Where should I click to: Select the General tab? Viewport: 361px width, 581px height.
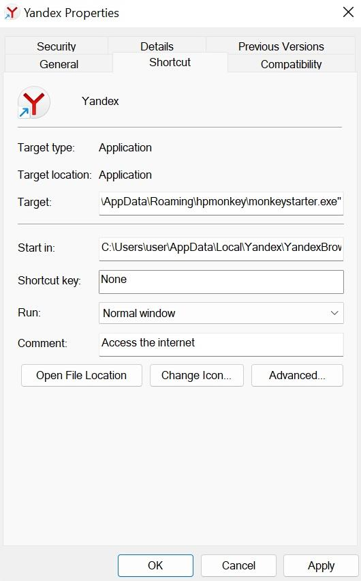pyautogui.click(x=59, y=64)
